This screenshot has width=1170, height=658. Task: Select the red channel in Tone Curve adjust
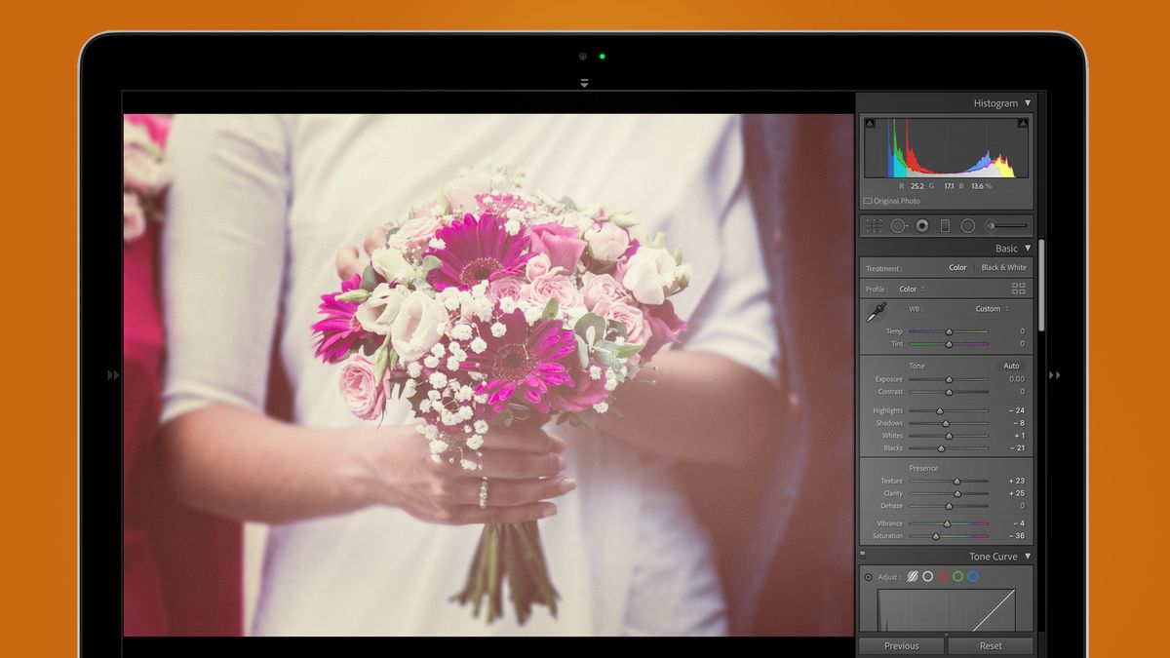(x=943, y=576)
